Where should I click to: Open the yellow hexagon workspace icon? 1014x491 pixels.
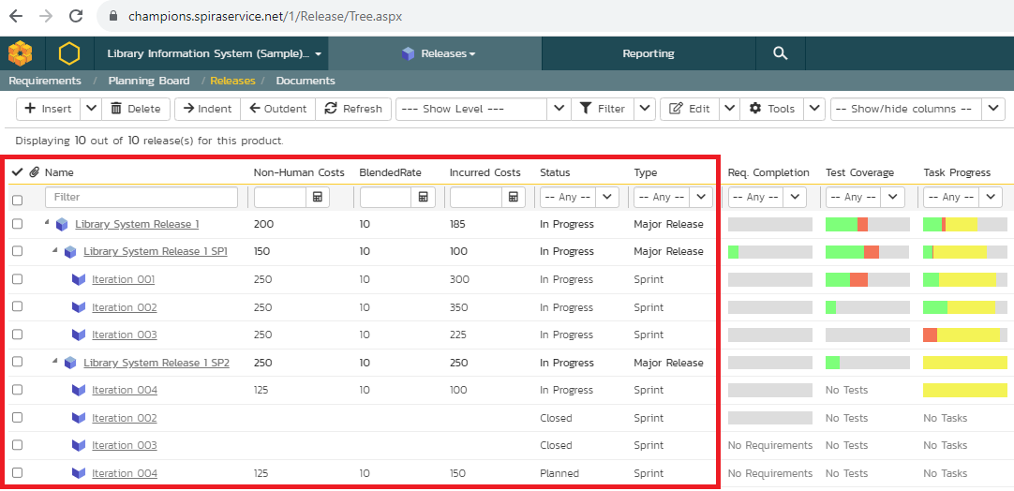point(69,53)
